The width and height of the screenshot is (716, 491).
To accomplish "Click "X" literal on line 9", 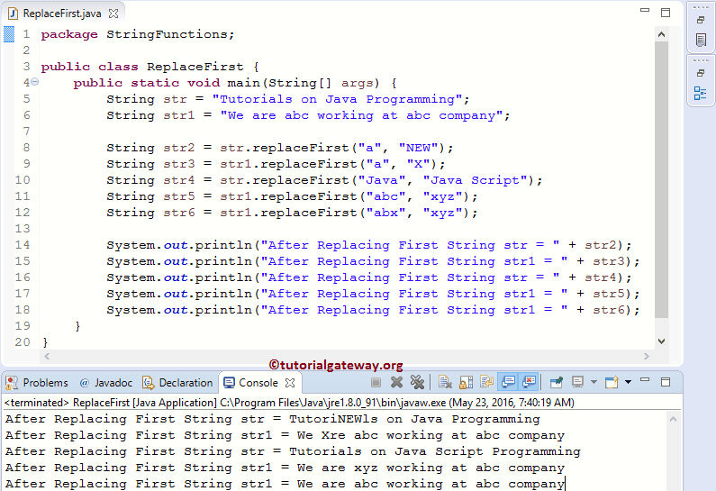I will [418, 164].
